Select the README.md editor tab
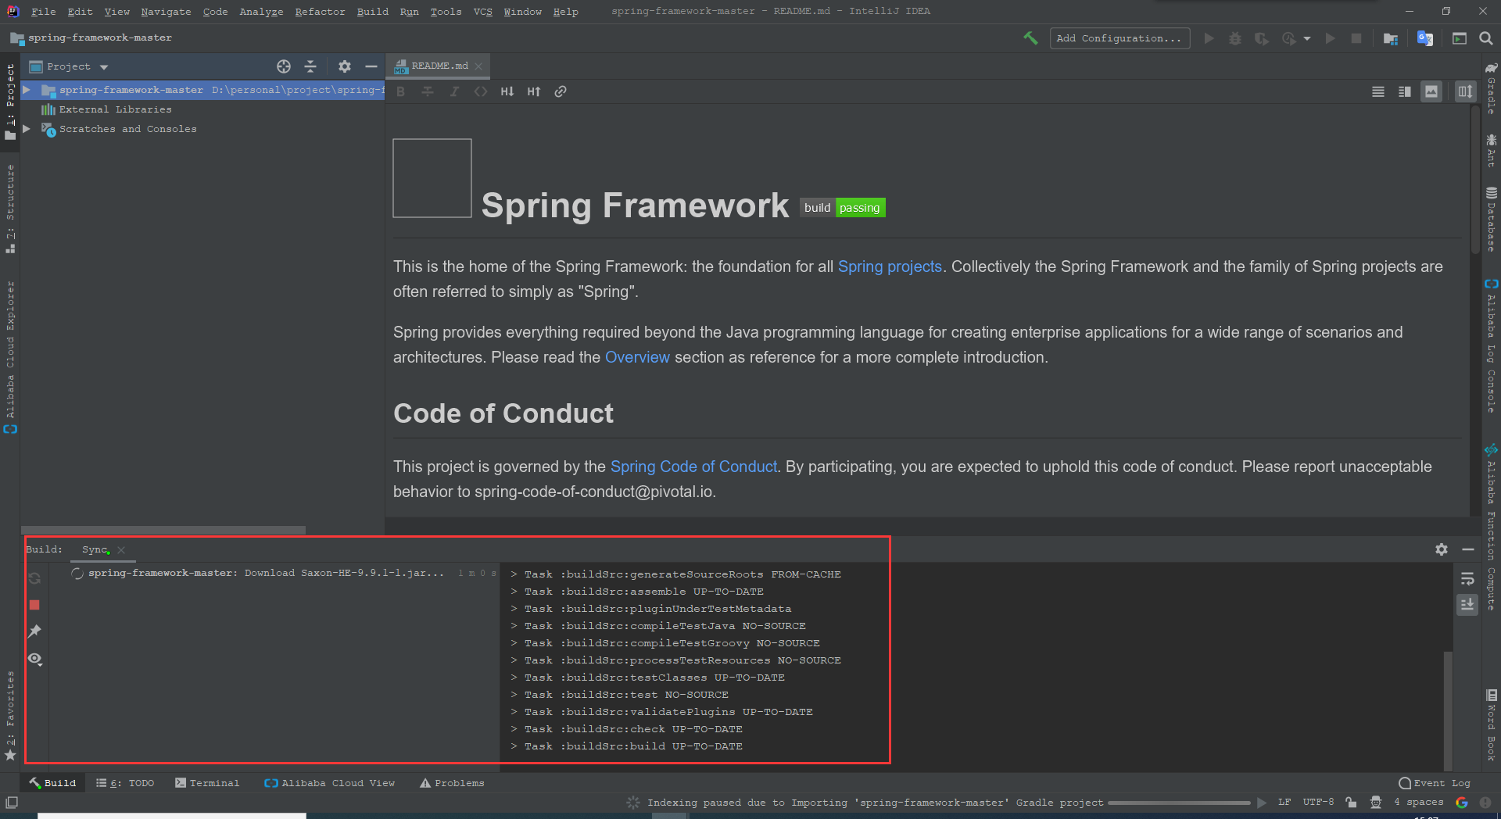 (439, 66)
